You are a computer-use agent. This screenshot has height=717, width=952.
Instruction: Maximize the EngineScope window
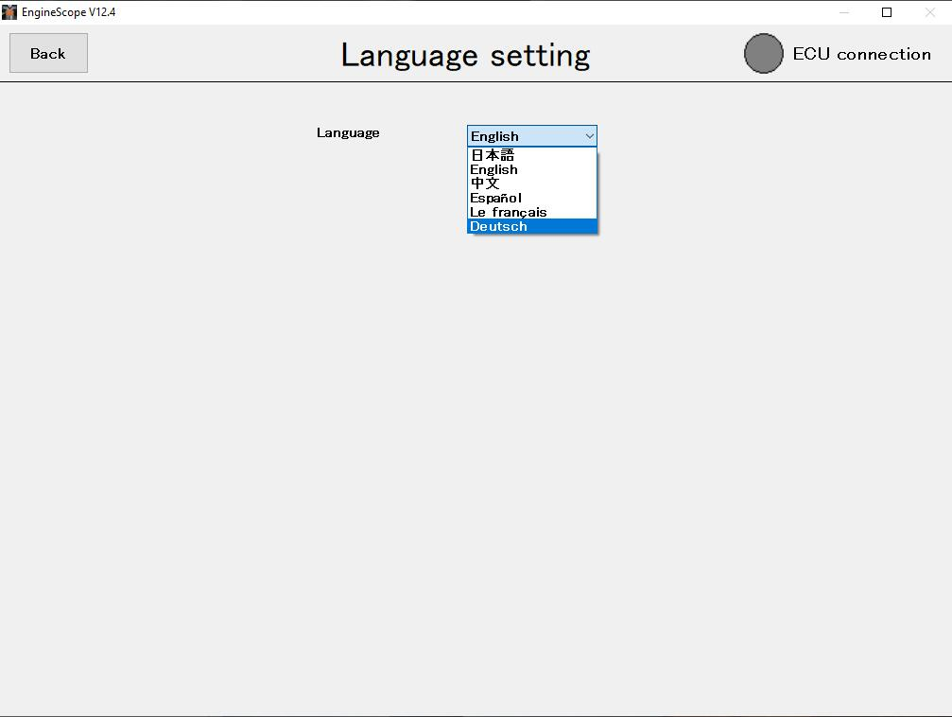(887, 12)
